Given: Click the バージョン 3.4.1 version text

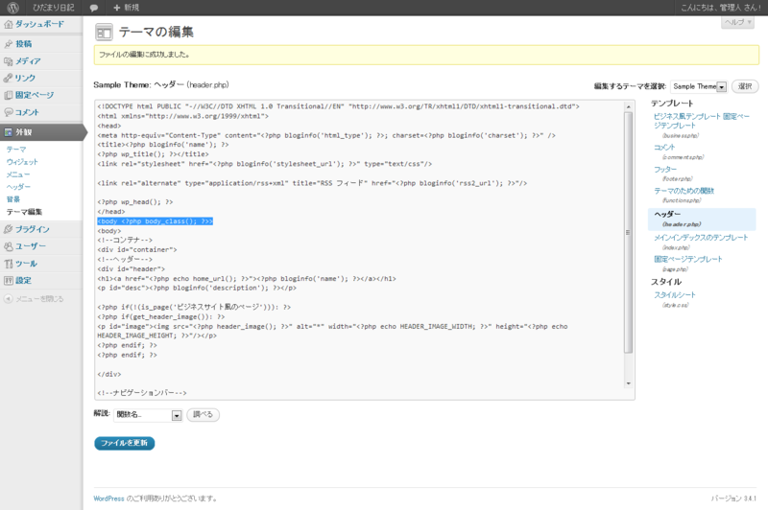Looking at the screenshot, I should coord(733,498).
